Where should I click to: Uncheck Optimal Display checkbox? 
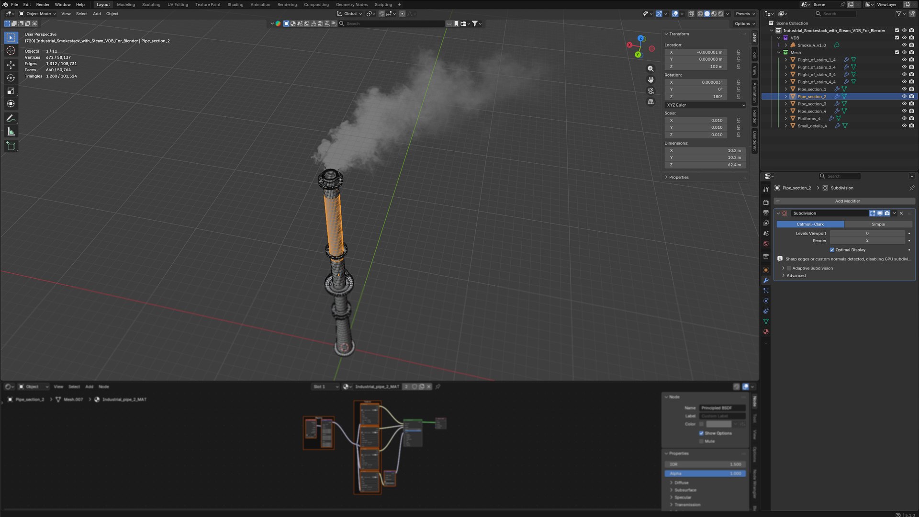pos(832,250)
